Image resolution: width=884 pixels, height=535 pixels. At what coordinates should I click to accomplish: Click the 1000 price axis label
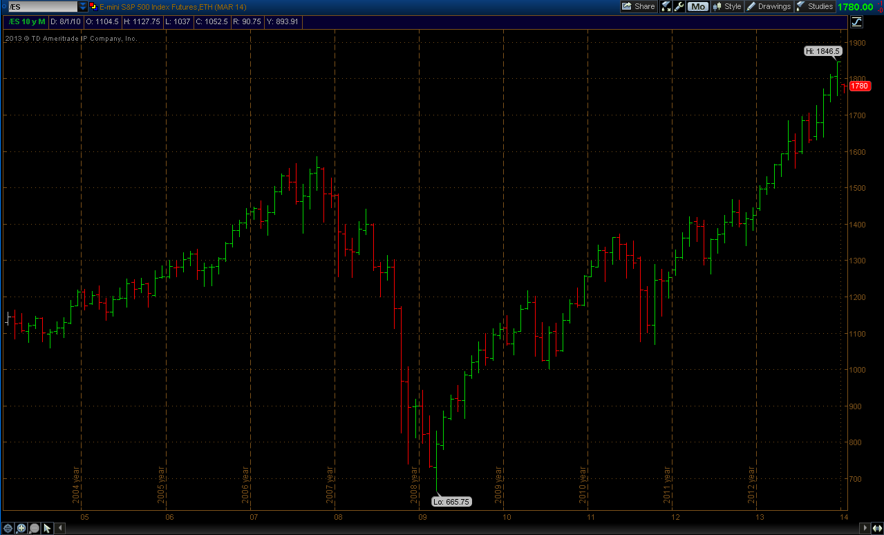[x=859, y=370]
